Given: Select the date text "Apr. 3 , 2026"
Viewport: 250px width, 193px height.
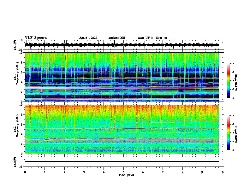Looking at the screenshot, I should (88, 38).
